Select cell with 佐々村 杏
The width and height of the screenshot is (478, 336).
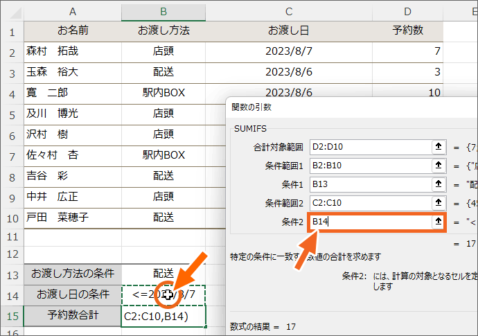coord(73,156)
